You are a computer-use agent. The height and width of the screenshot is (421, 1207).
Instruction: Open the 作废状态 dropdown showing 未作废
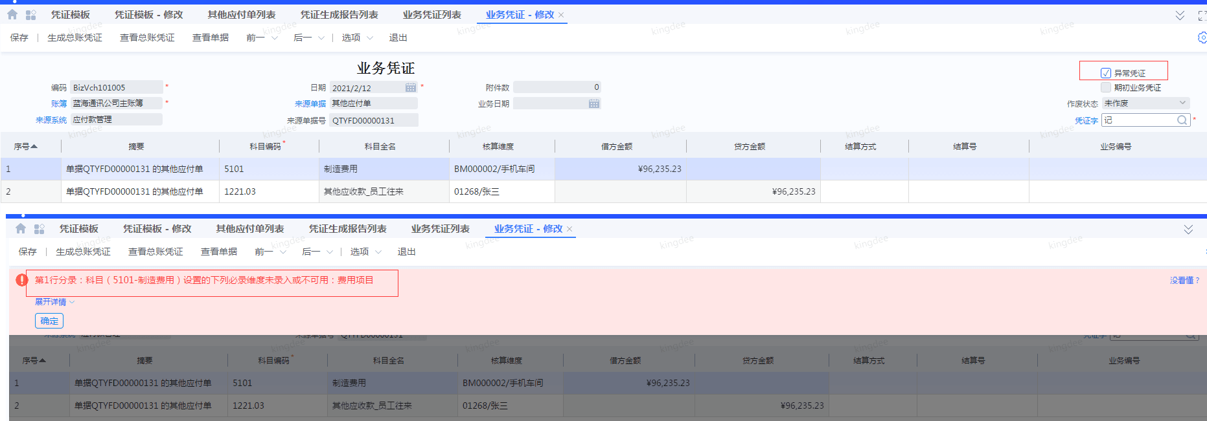[1145, 103]
